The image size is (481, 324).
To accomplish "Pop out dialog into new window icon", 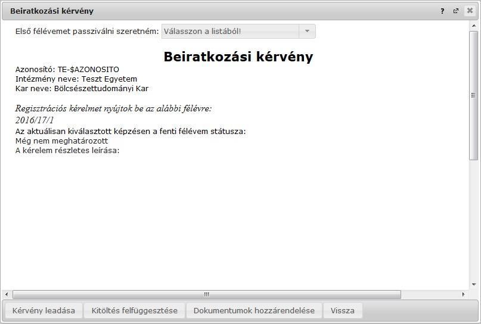I will (456, 11).
